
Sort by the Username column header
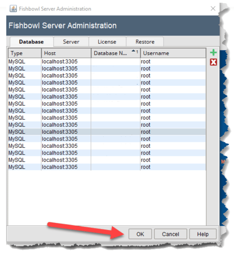(x=173, y=53)
